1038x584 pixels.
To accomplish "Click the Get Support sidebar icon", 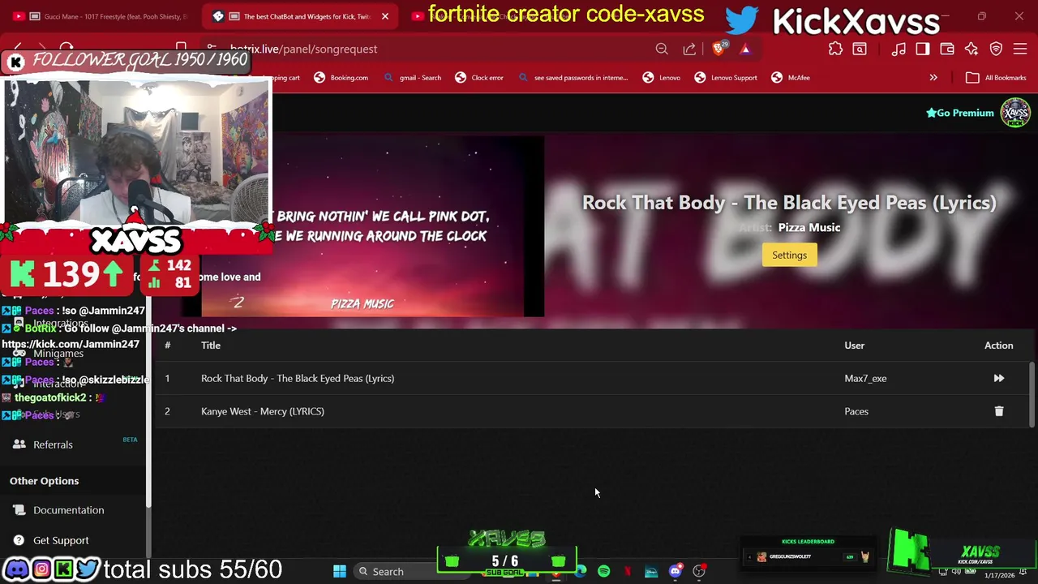I will [19, 540].
